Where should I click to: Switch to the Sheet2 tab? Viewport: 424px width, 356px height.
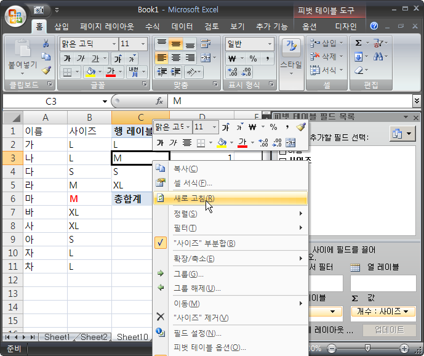pyautogui.click(x=94, y=337)
